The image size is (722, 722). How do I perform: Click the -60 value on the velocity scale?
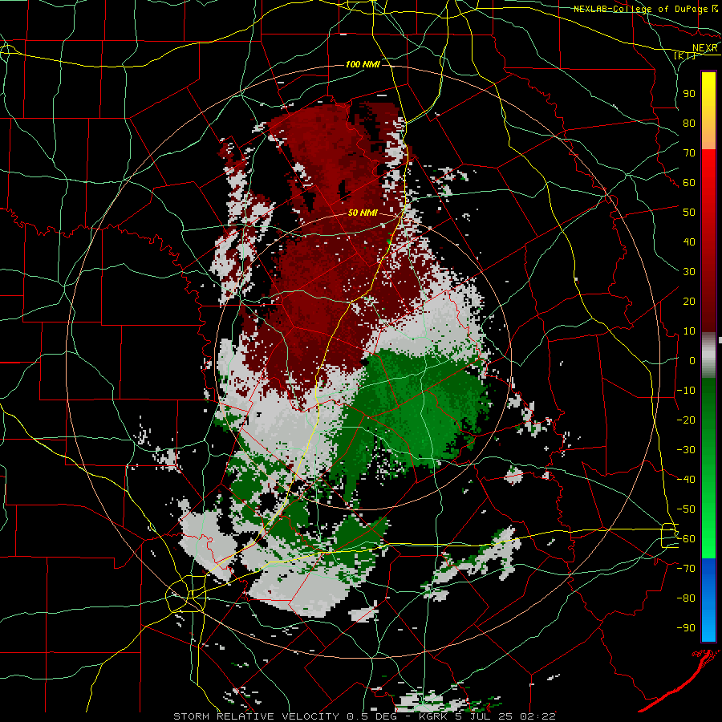click(x=686, y=539)
